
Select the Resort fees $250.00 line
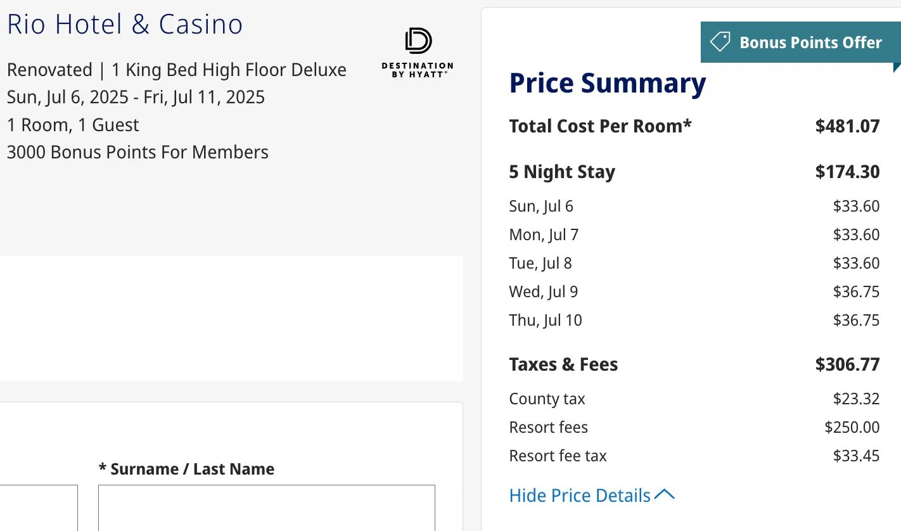tap(694, 427)
